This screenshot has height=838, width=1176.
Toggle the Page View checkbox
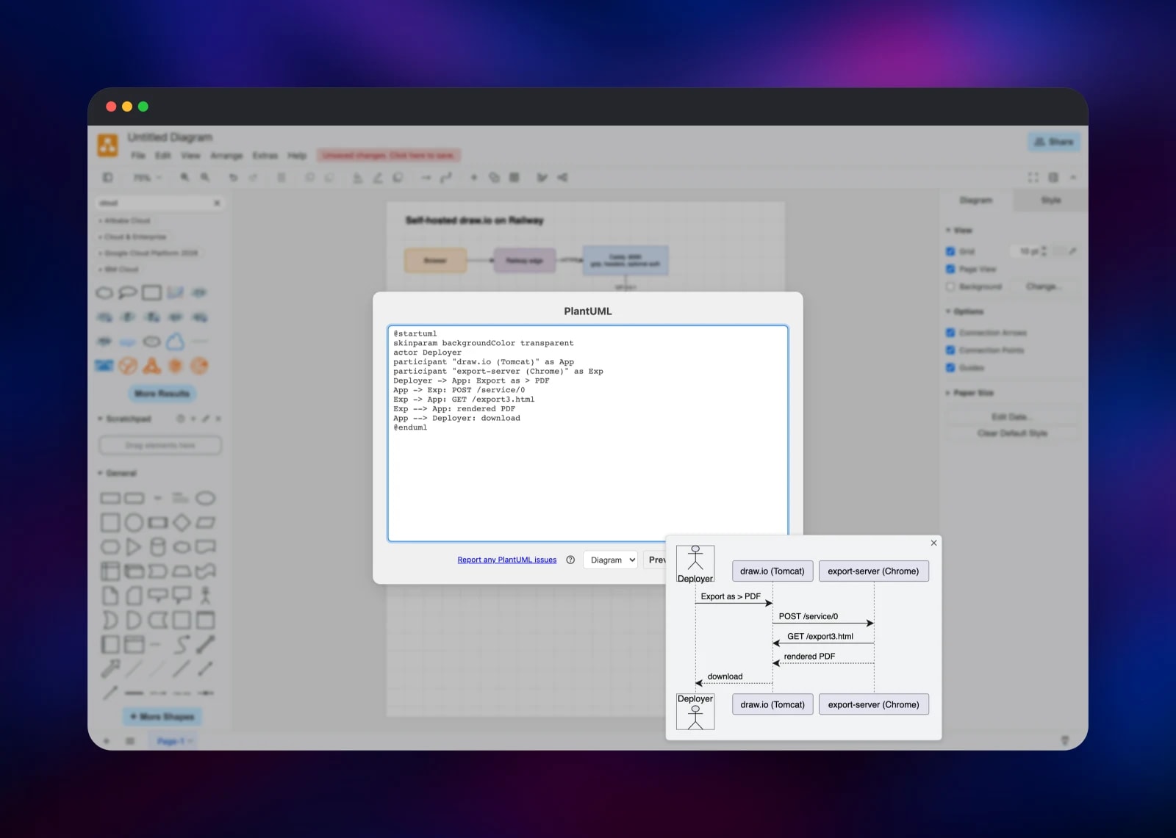tap(950, 269)
